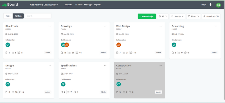Click the files icon on Blue Prints card
This screenshot has width=225, height=103.
[6, 53]
